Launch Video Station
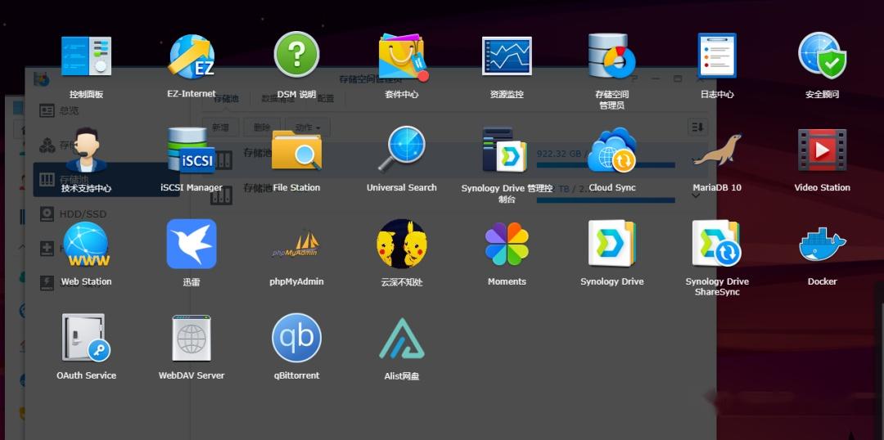884x440 pixels. [x=823, y=150]
